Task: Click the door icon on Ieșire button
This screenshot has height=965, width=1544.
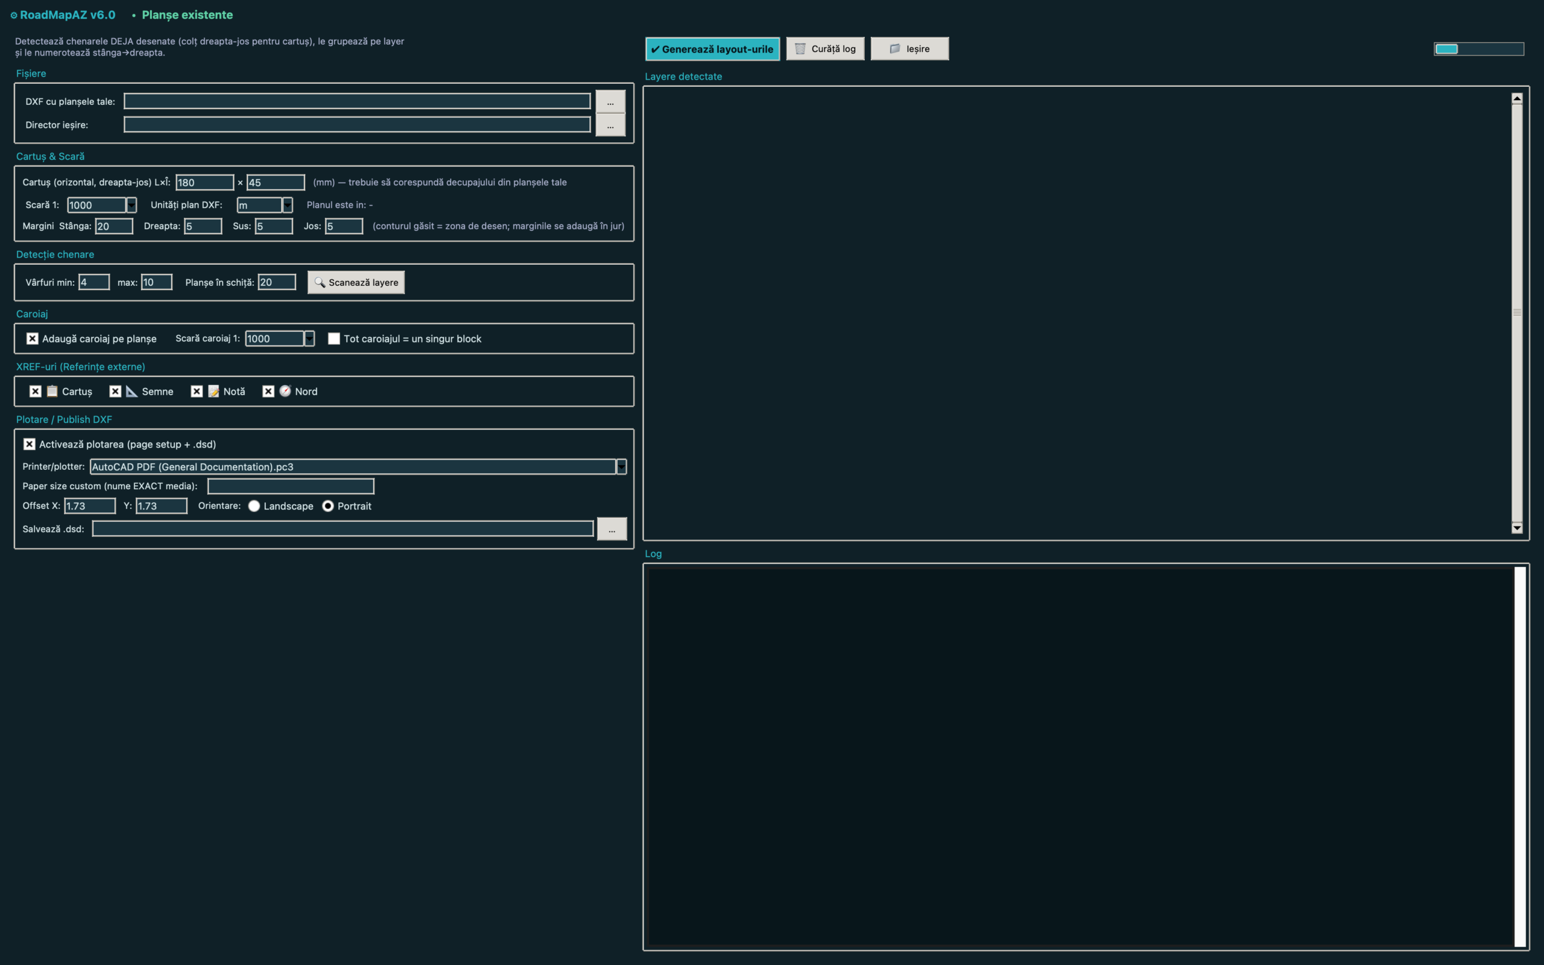Action: (894, 48)
